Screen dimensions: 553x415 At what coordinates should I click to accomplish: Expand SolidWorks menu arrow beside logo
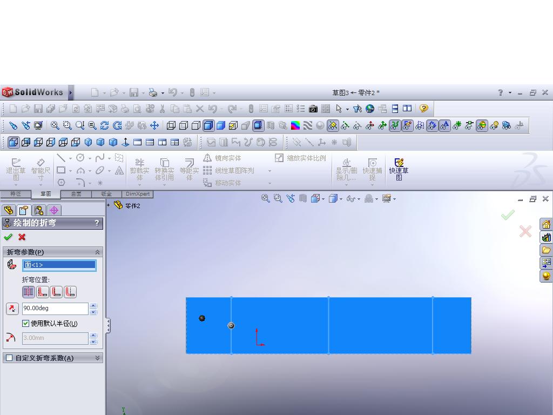[71, 92]
